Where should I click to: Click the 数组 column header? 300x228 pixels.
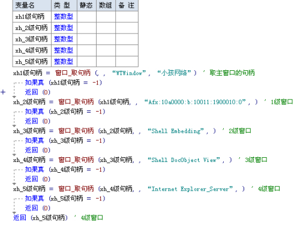click(x=106, y=5)
